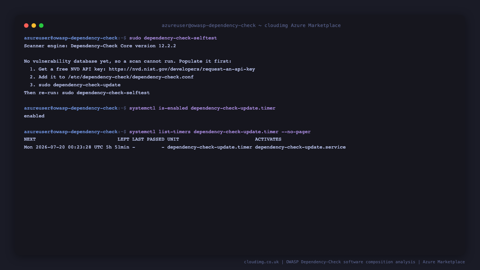Click the NEXT column header
Image resolution: width=480 pixels, height=270 pixels.
30,139
